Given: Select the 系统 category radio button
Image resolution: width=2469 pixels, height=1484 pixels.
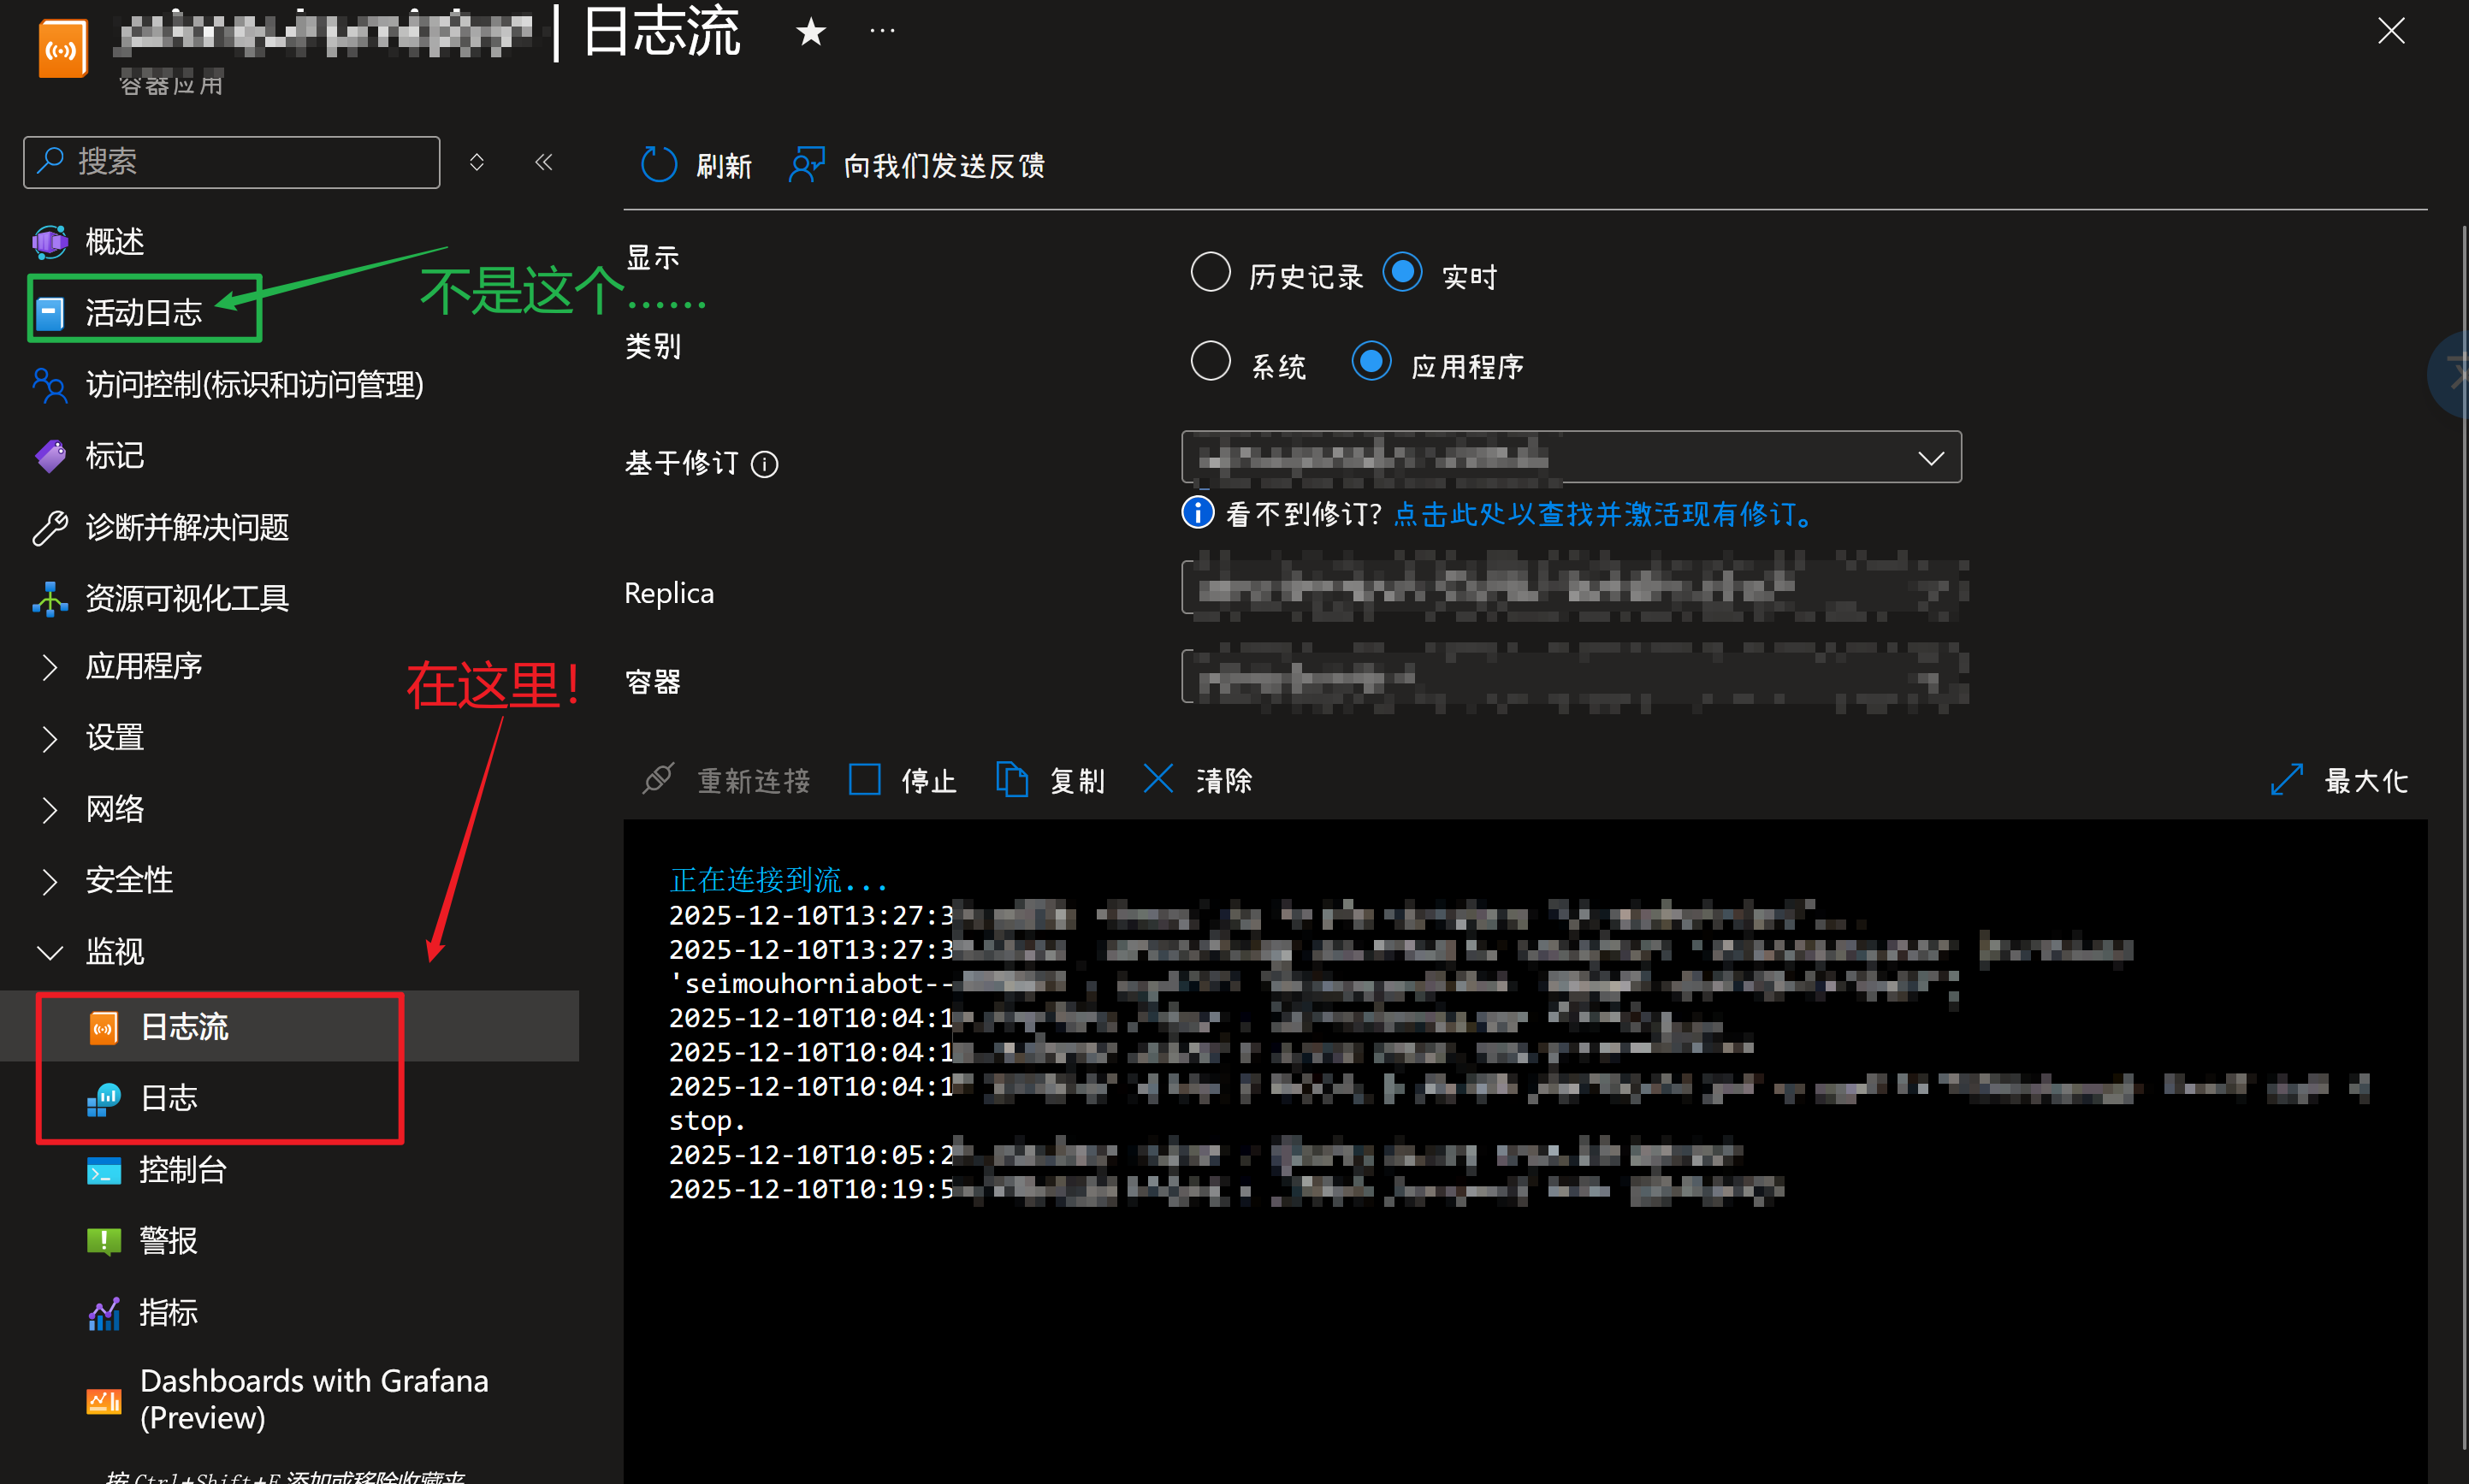Looking at the screenshot, I should pyautogui.click(x=1210, y=361).
